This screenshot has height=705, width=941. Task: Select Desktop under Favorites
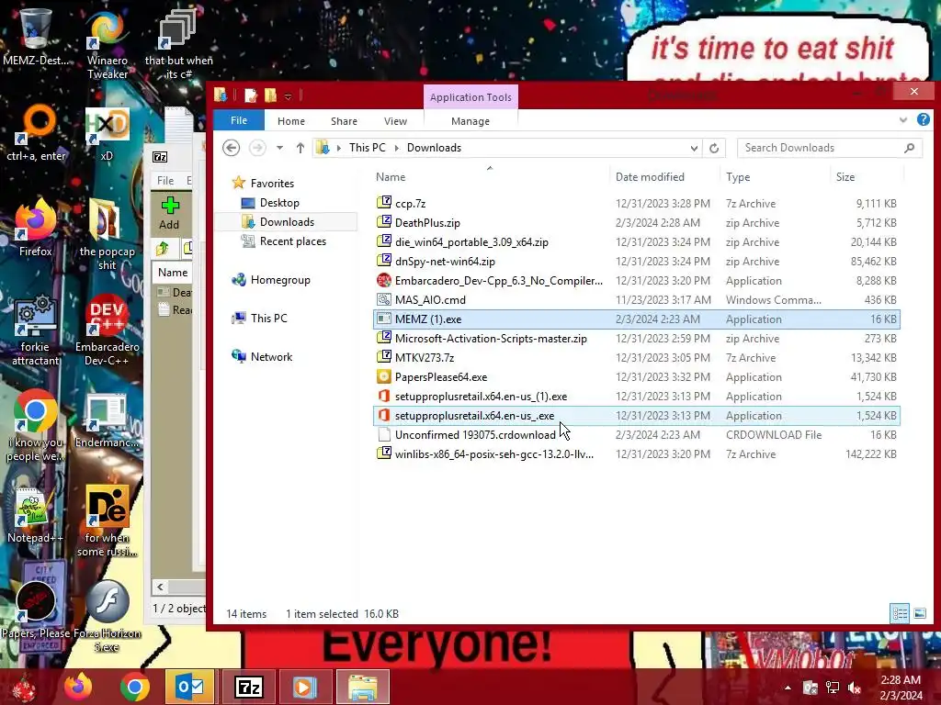[x=279, y=203]
